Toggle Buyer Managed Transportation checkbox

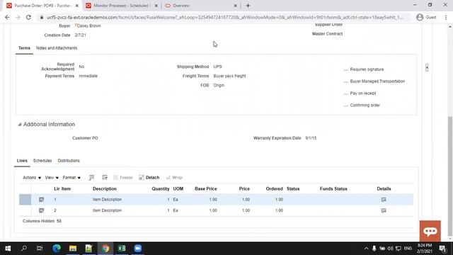click(x=346, y=81)
